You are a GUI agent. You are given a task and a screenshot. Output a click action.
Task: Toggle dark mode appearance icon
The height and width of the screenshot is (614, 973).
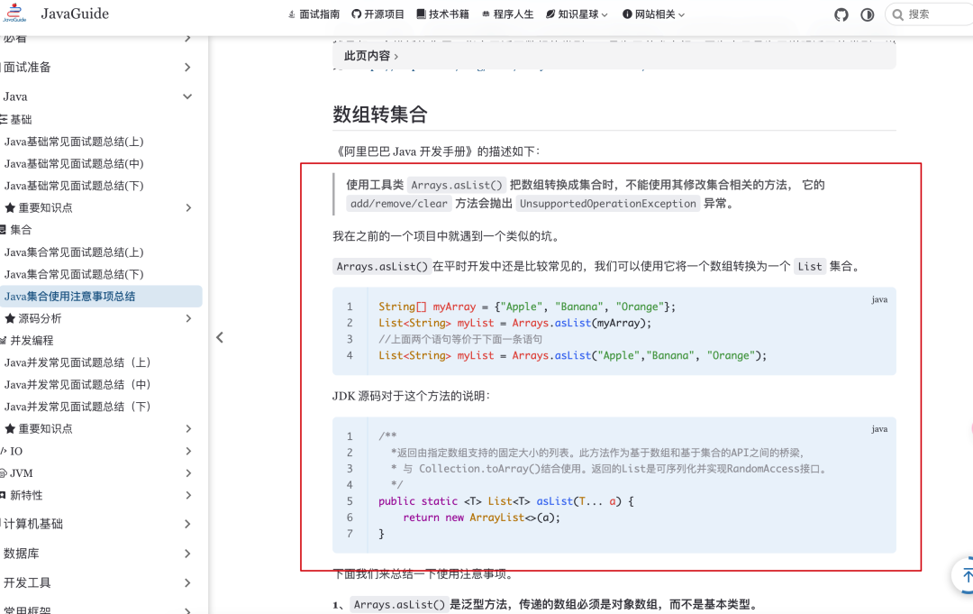(868, 14)
